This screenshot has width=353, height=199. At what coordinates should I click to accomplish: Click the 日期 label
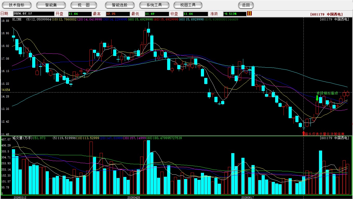[x=4, y=14]
